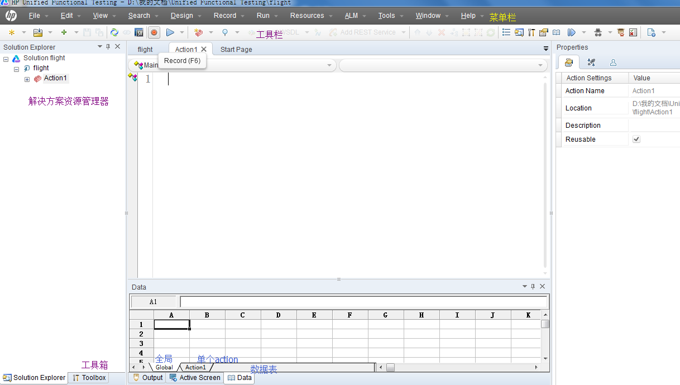Click the red brick action icon in toolbar
680x385 pixels.
pyautogui.click(x=198, y=32)
